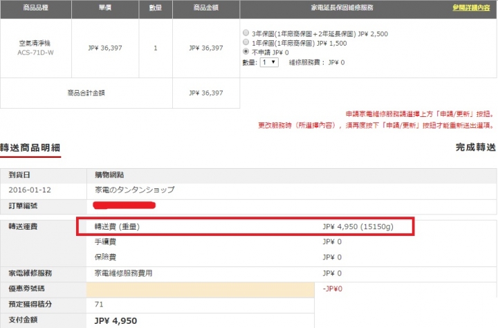Click the redacted 訂單編號 order number
Screen dimensions: 498x328
124,205
